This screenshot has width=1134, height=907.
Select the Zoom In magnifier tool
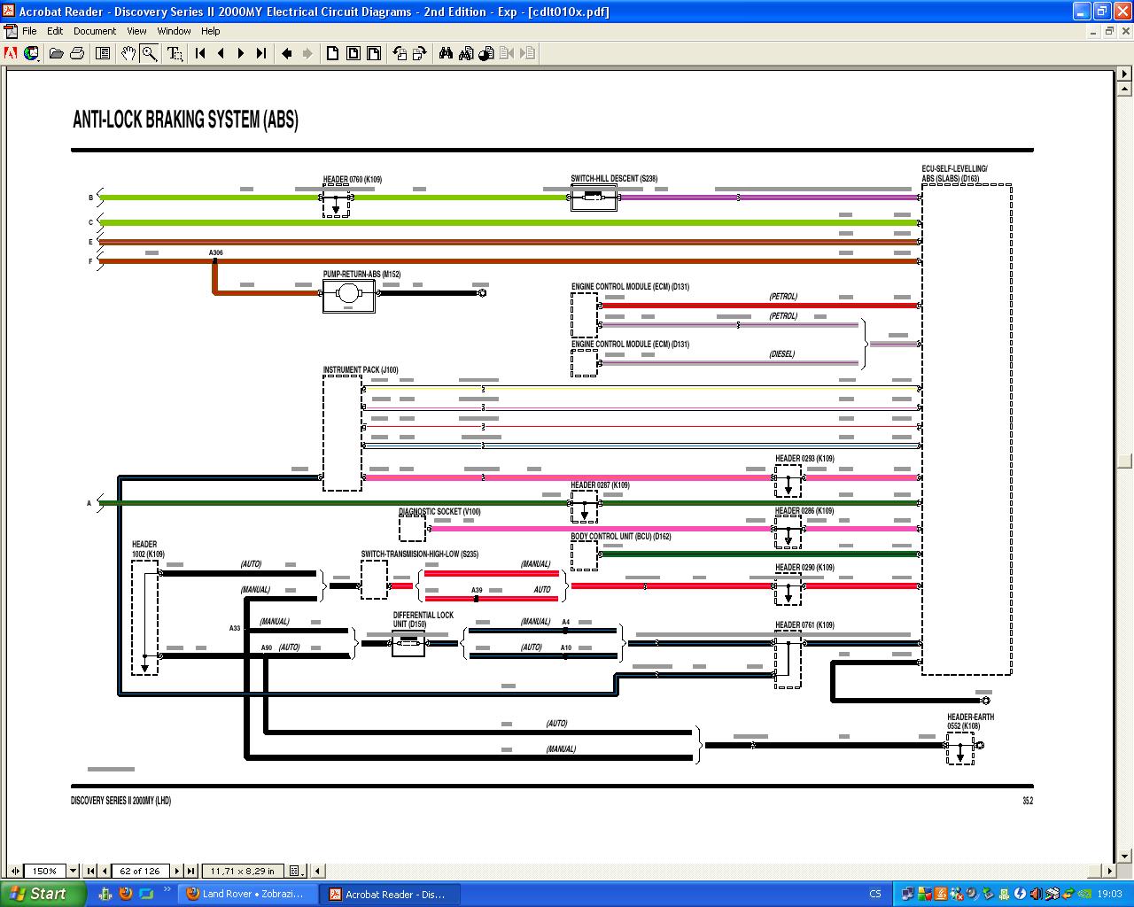pyautogui.click(x=150, y=54)
